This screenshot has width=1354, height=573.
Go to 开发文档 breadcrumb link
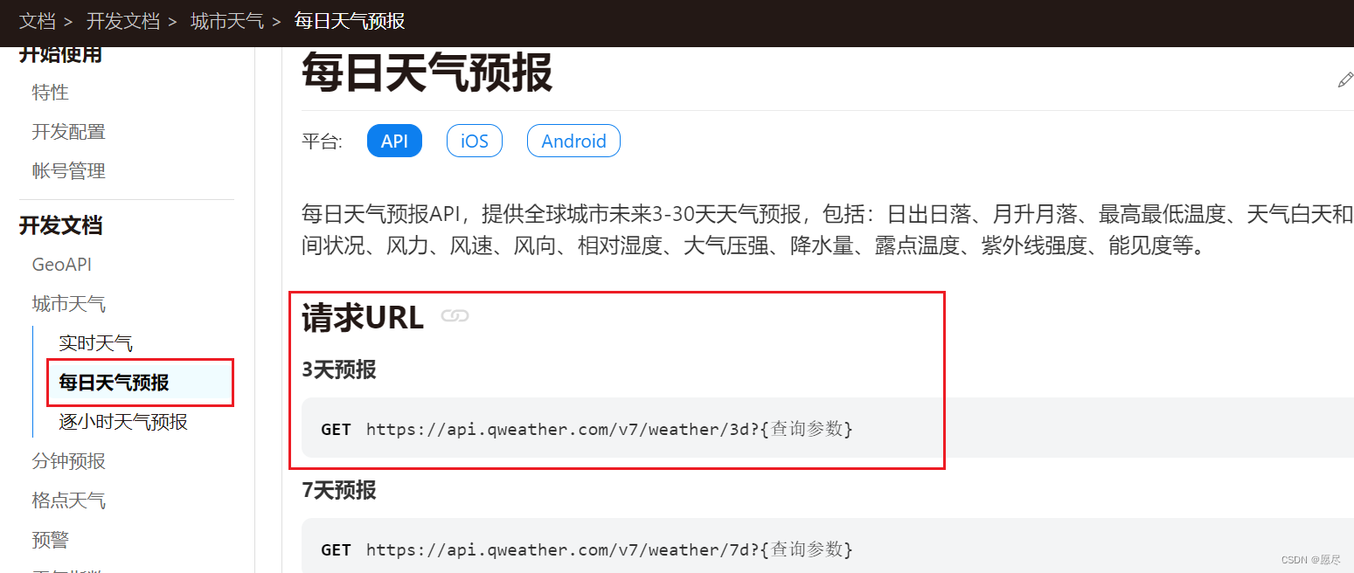pyautogui.click(x=123, y=21)
